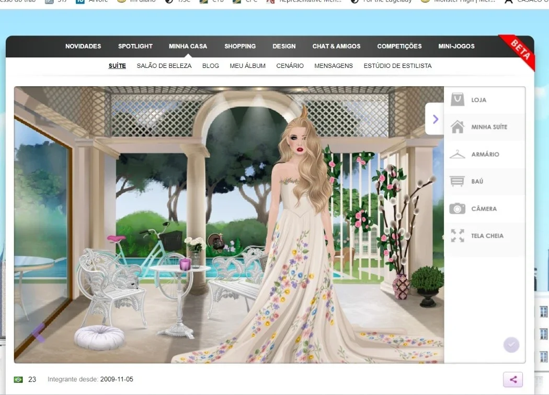This screenshot has width=549, height=395.
Task: Open the Chat & Amigos menu
Action: pyautogui.click(x=336, y=46)
